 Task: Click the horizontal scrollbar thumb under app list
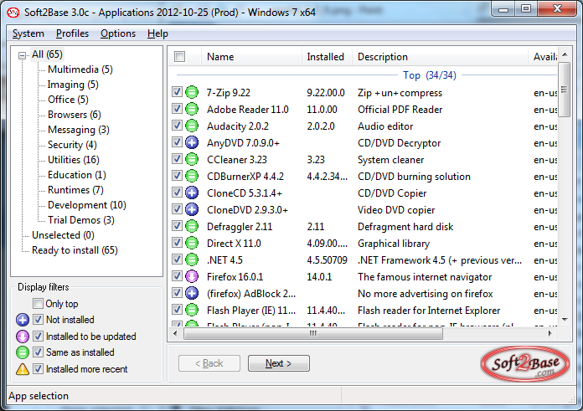tap(313, 333)
